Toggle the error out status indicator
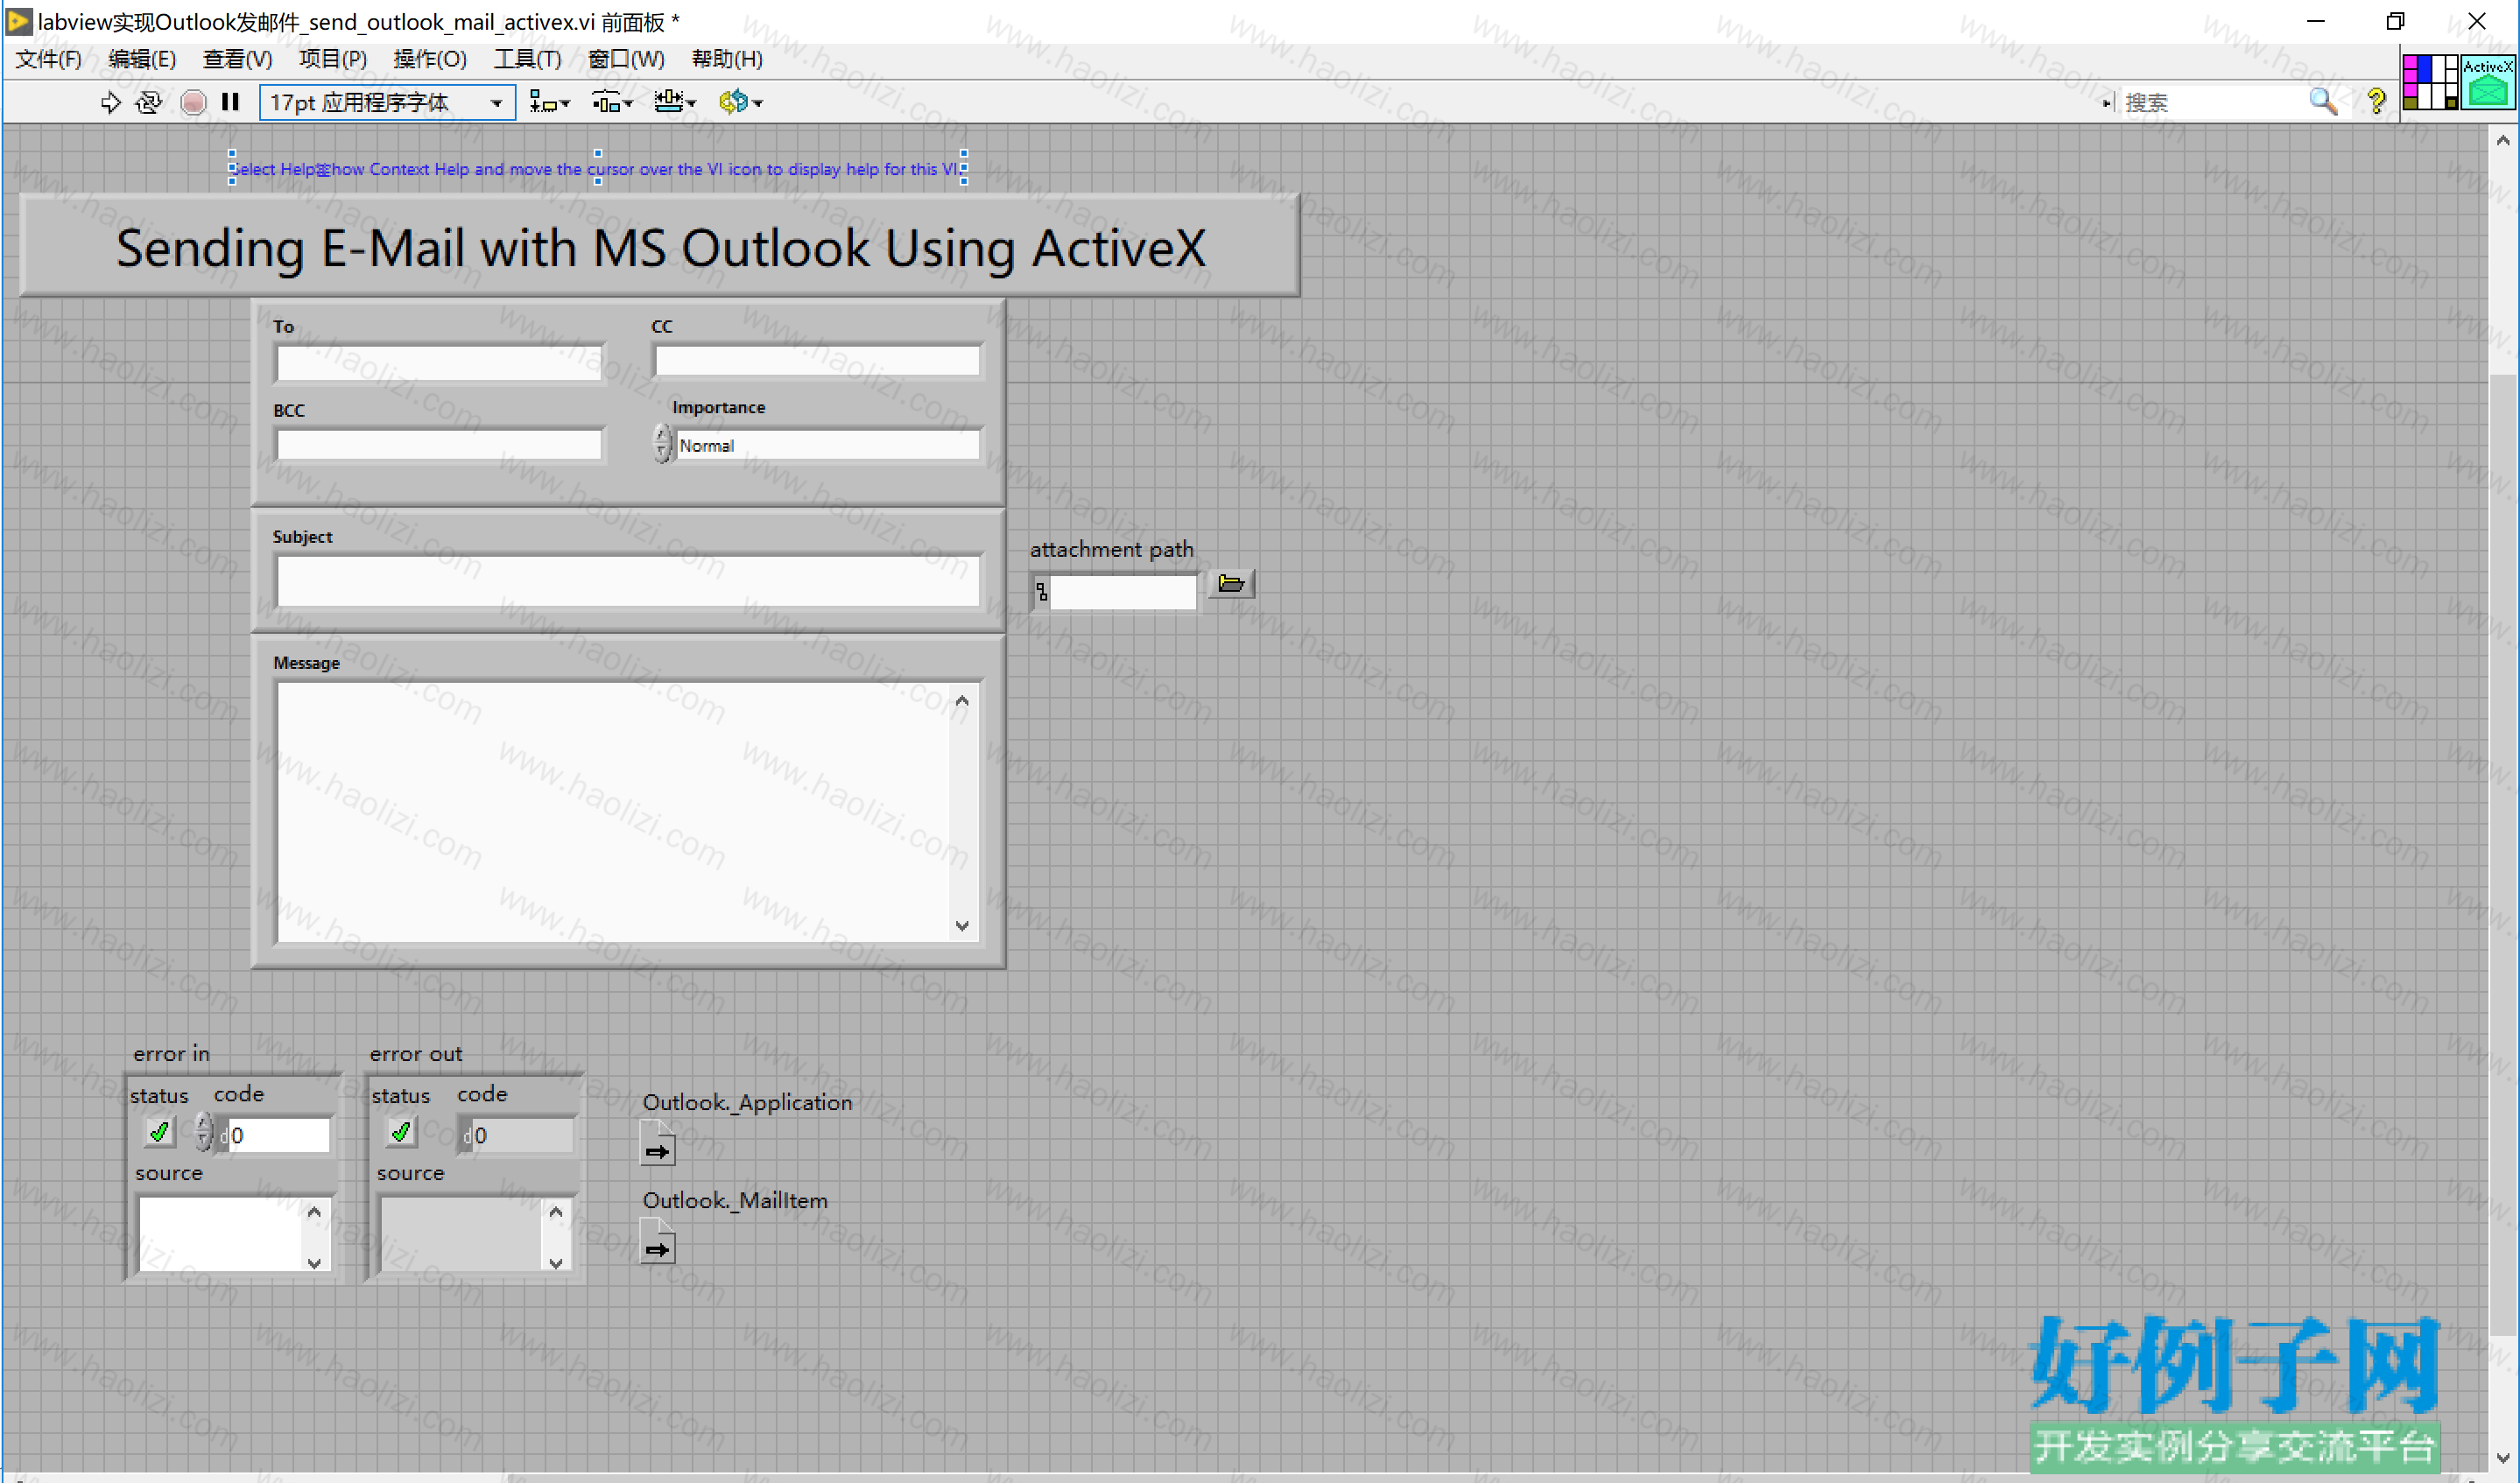Image resolution: width=2520 pixels, height=1483 pixels. [x=401, y=1132]
